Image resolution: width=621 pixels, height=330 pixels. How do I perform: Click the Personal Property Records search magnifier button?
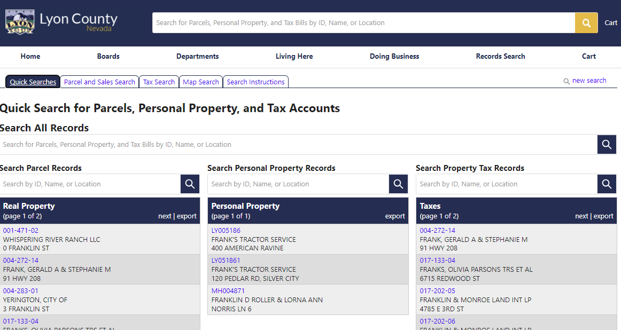click(x=398, y=184)
